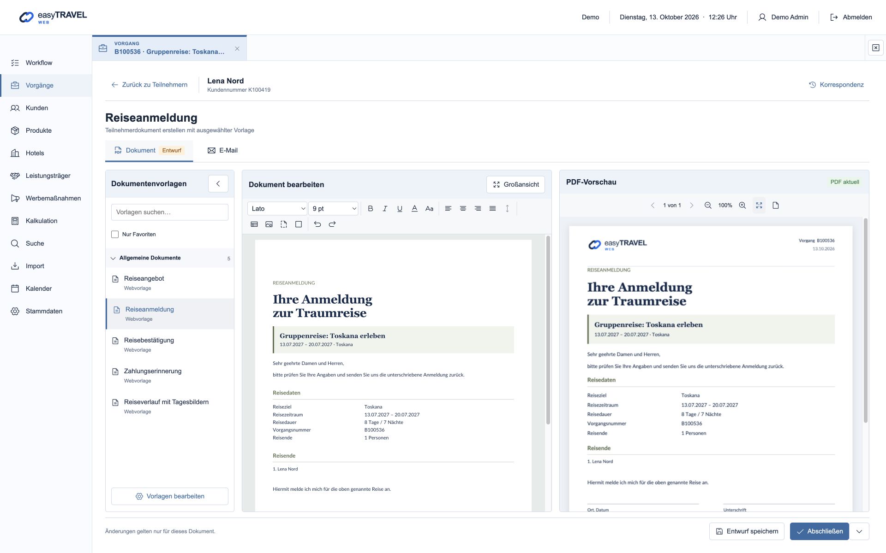
Task: Enable the Nur Favoriten checkbox
Action: 115,235
